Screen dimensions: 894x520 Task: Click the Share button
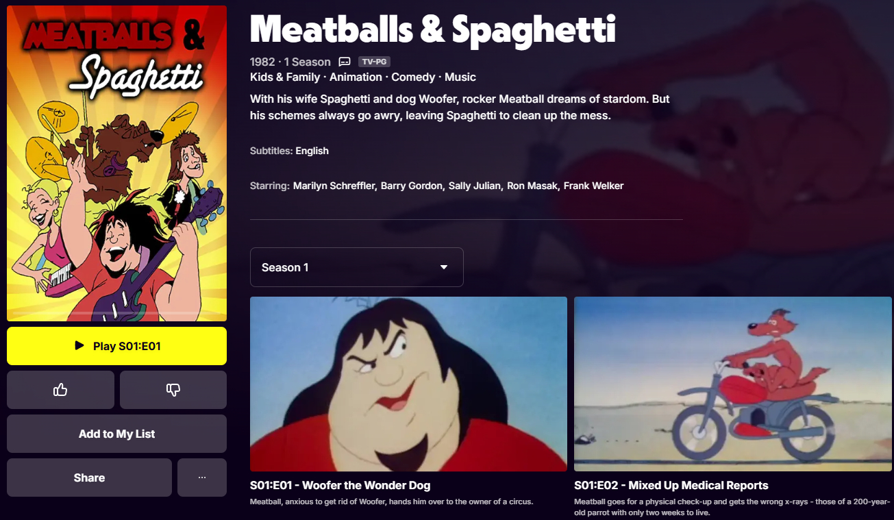pyautogui.click(x=89, y=478)
